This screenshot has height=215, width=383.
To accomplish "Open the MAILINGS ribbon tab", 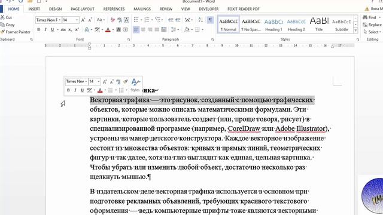I will (x=142, y=9).
